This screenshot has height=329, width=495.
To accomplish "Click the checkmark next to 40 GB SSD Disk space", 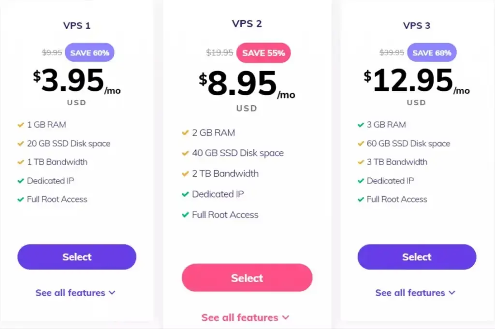I will [185, 153].
